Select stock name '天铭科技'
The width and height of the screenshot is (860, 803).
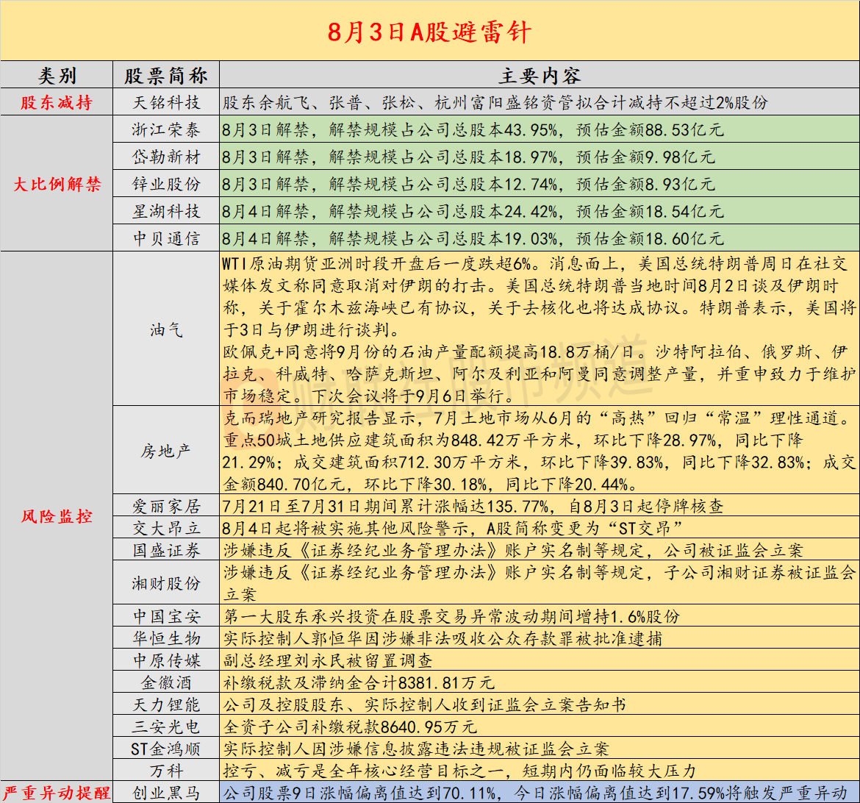tap(166, 102)
